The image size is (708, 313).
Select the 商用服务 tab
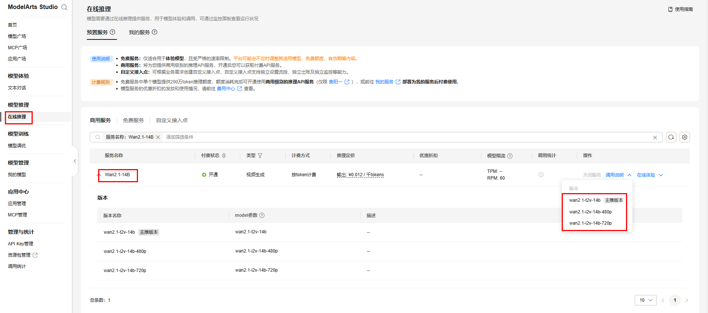click(100, 120)
